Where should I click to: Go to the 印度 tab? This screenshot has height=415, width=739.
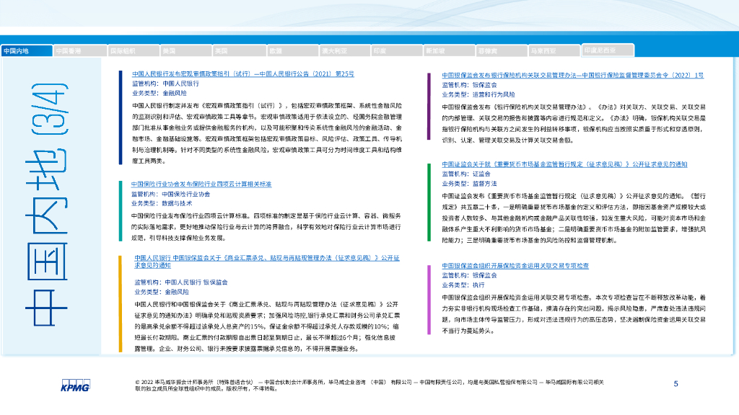397,51
